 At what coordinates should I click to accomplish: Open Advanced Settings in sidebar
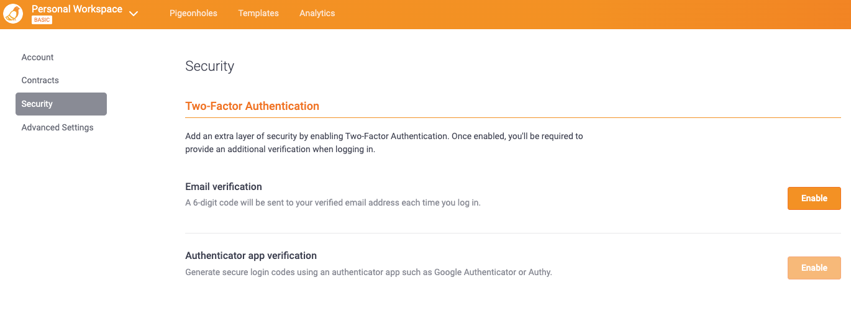point(57,127)
